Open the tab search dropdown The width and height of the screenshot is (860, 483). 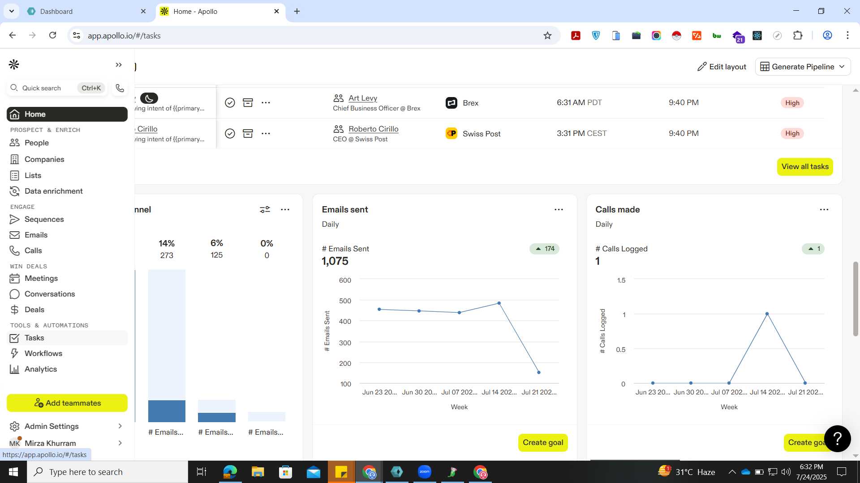point(11,11)
